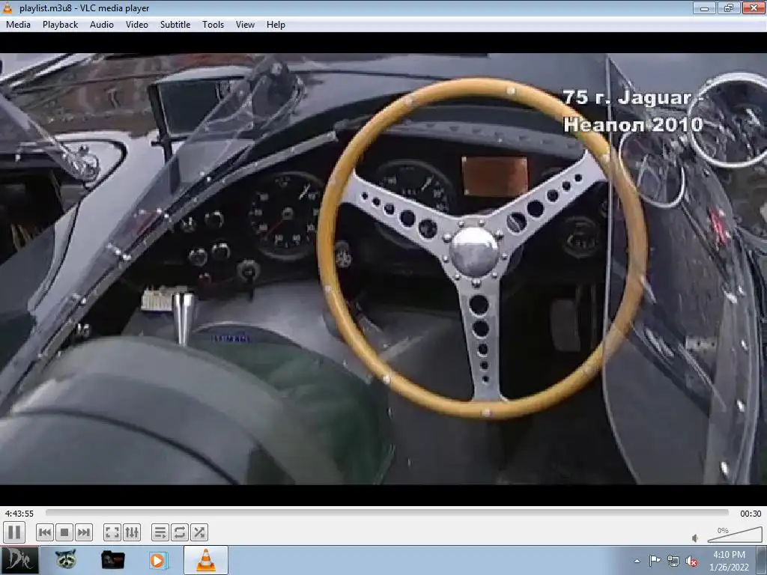The height and width of the screenshot is (575, 767).
Task: Open the media player taskbar icon with orange play button
Action: pyautogui.click(x=158, y=560)
